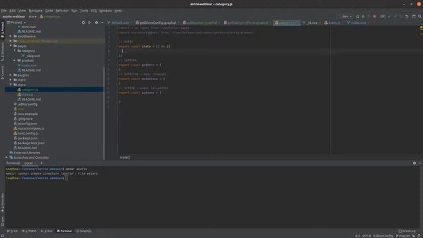Expand the node_modules folder
Screen dimensions: 423x238
[11, 41]
